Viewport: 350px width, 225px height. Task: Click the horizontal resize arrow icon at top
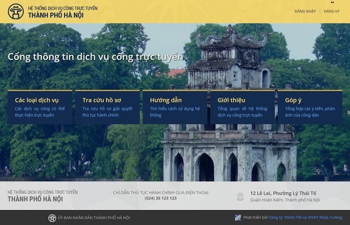tap(331, 3)
